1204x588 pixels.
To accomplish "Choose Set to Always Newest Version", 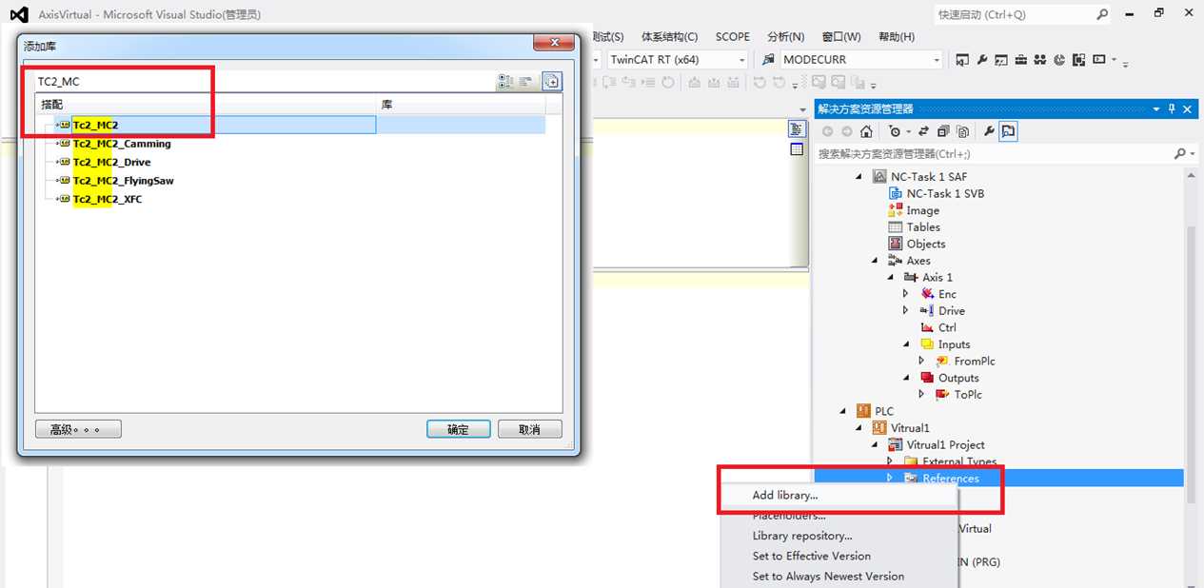I will tap(828, 576).
